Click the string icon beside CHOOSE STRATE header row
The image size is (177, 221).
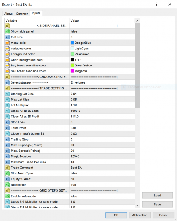7,77
